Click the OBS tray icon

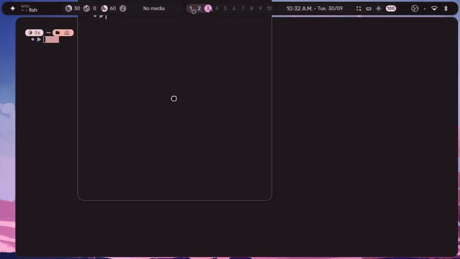coord(415,8)
